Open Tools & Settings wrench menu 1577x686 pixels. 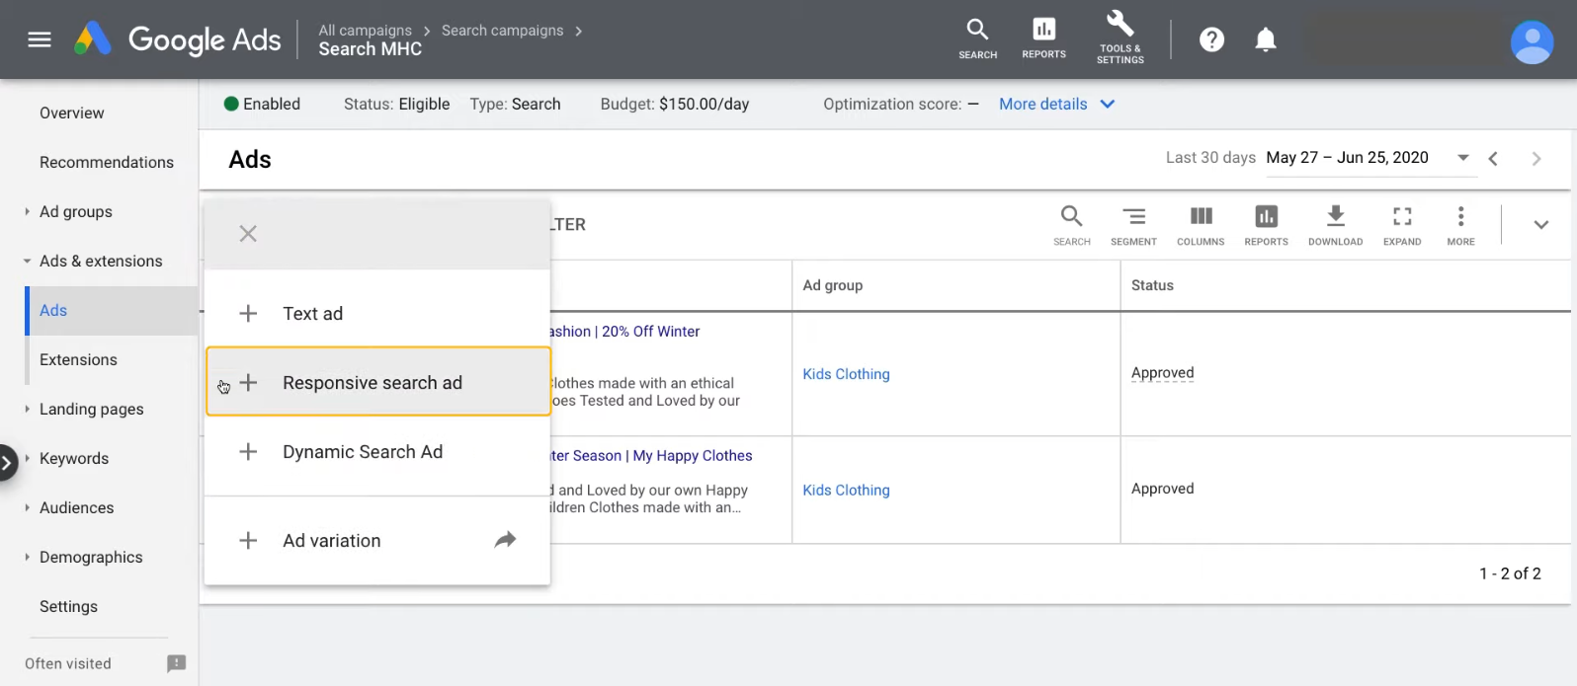click(1120, 38)
